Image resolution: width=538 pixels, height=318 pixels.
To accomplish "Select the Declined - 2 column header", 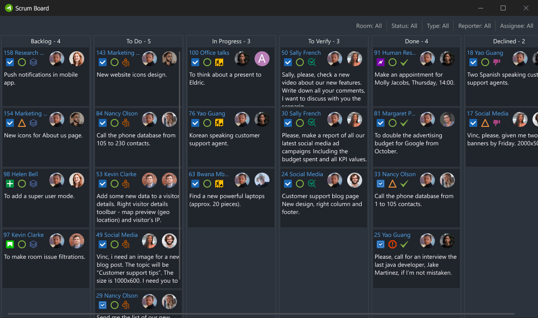I will [509, 41].
